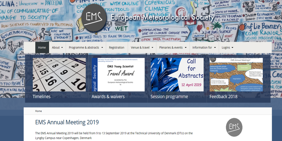This screenshot has height=141, width=282.
Task: Expand the About dropdown arrow
Action: coord(62,48)
